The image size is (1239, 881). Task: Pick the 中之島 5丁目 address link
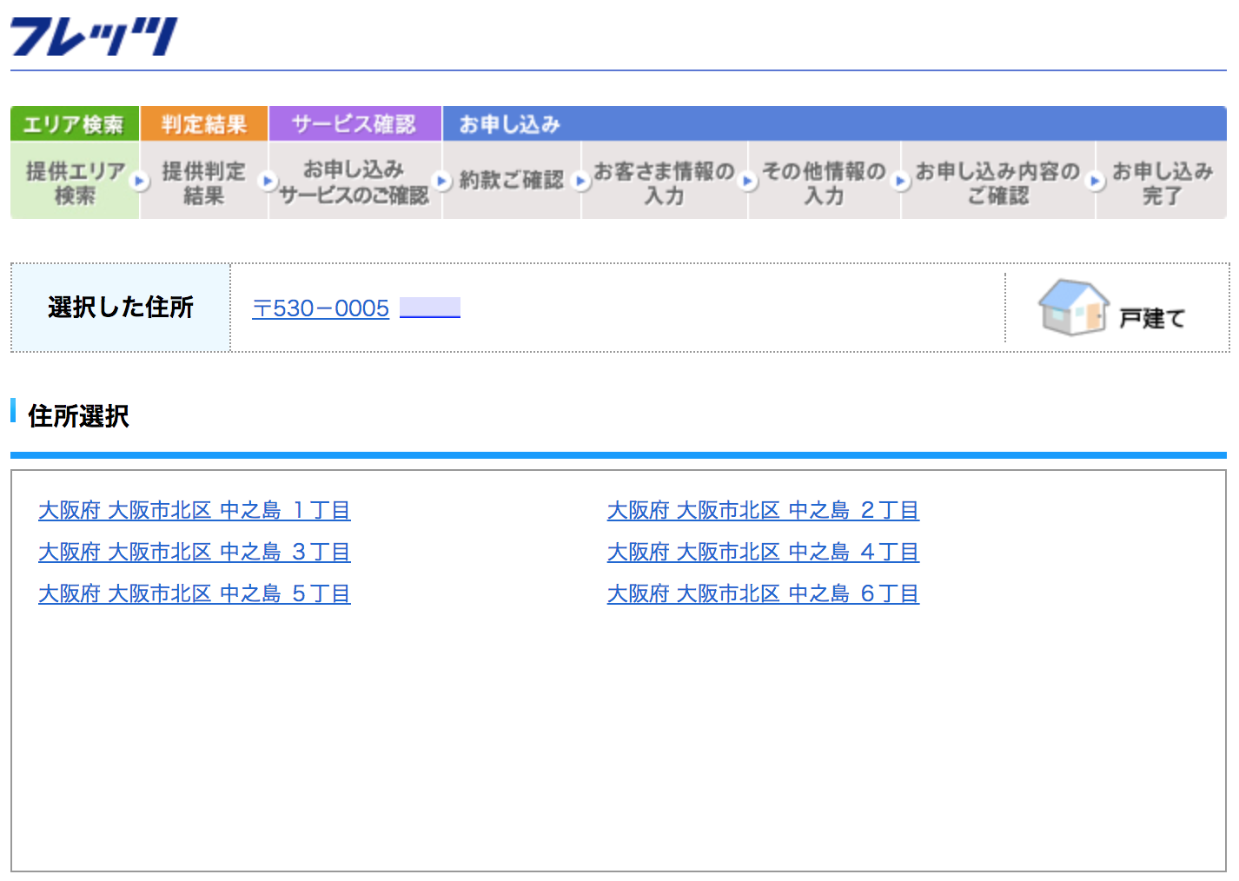pyautogui.click(x=194, y=593)
